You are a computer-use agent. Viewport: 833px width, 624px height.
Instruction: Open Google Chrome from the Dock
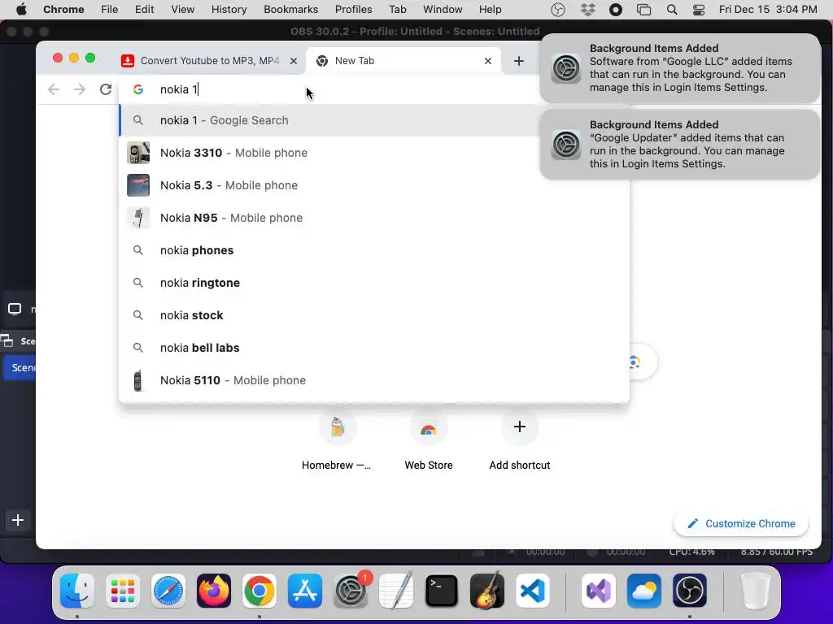(259, 591)
